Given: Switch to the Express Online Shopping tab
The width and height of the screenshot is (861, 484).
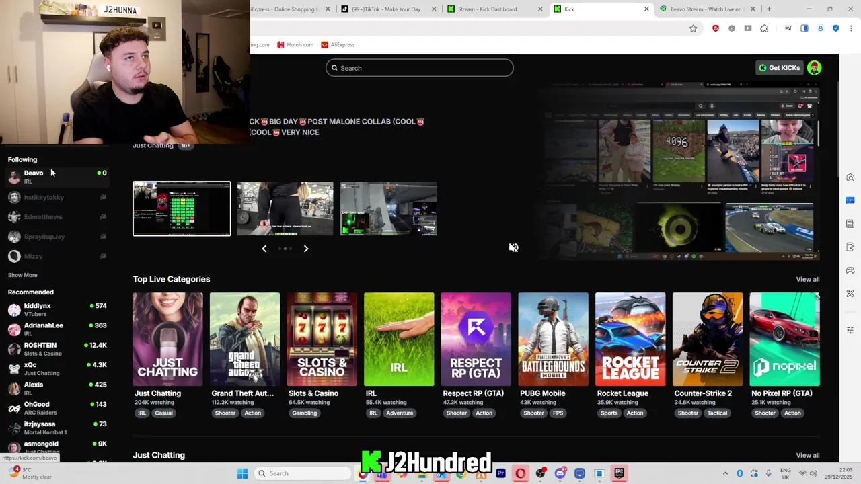Looking at the screenshot, I should coord(289,9).
